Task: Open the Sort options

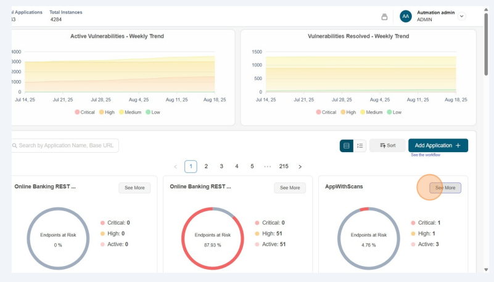Action: click(387, 145)
